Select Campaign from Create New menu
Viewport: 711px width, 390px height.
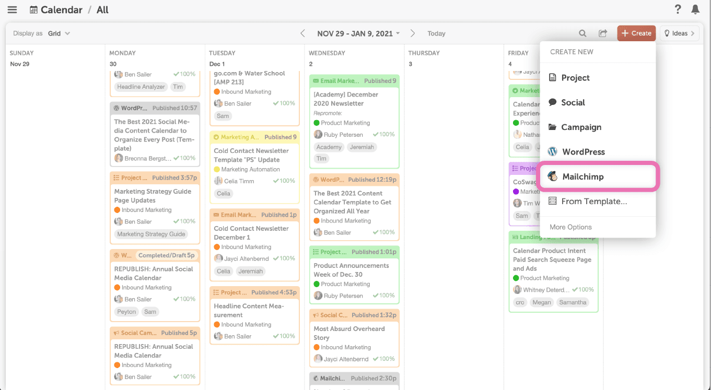(x=598, y=127)
